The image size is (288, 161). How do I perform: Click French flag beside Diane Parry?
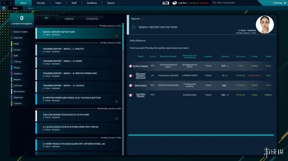click(130, 85)
